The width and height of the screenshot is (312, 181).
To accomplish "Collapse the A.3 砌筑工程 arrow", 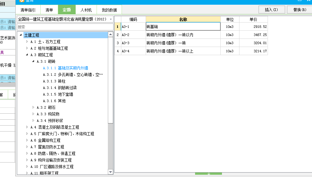I will 27,54.
